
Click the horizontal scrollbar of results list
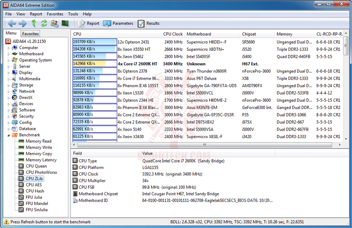click(204, 145)
